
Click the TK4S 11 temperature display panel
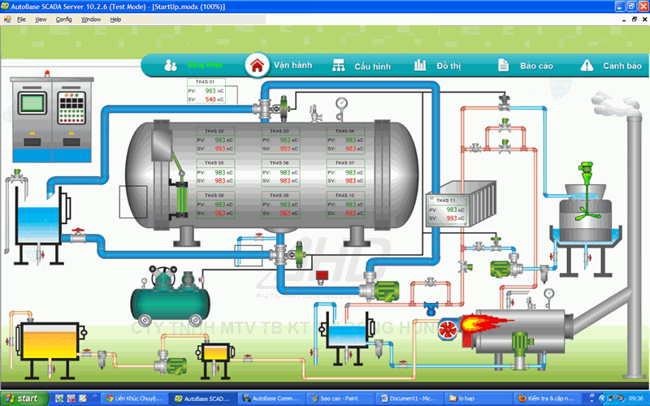[447, 210]
